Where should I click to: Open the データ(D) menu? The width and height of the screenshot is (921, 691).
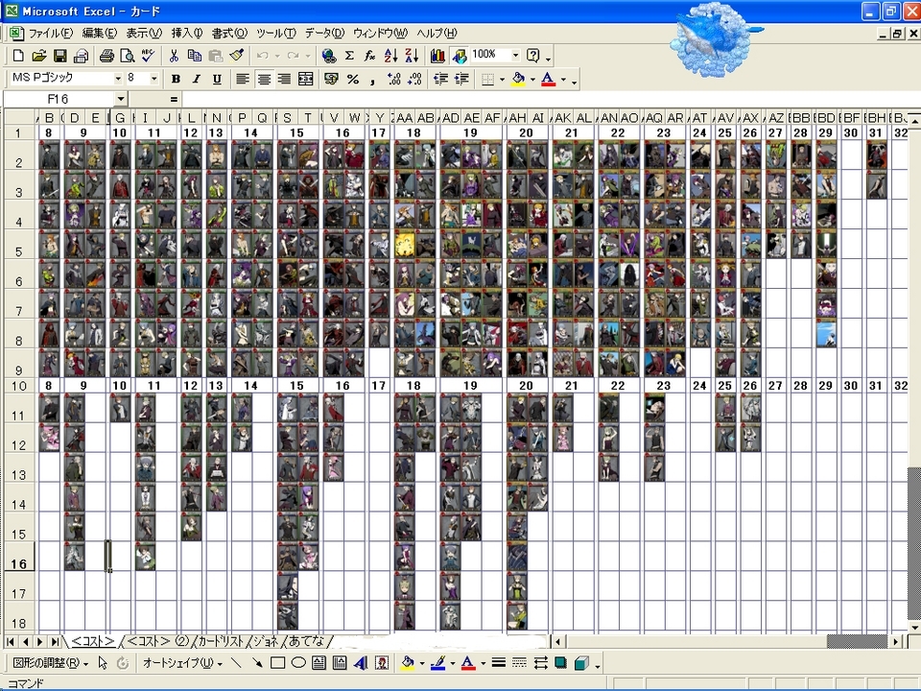tap(324, 34)
